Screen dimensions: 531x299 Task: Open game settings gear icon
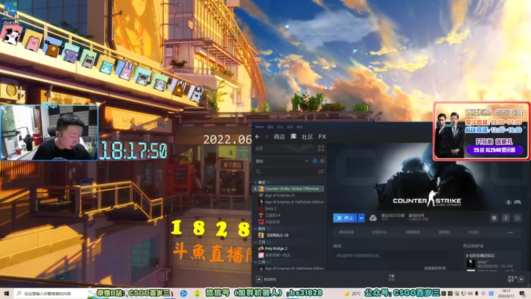point(494,218)
